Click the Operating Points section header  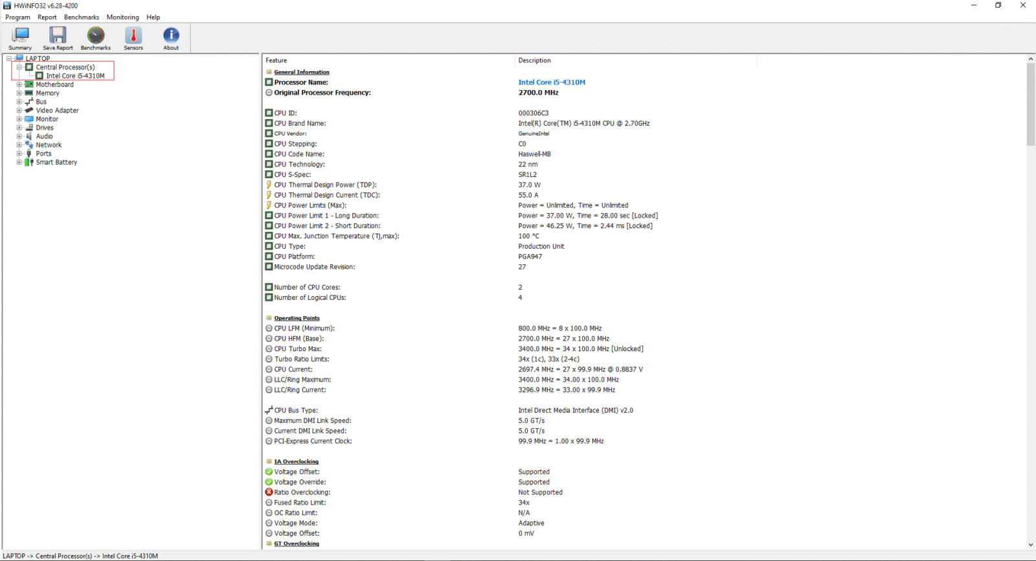pos(297,318)
